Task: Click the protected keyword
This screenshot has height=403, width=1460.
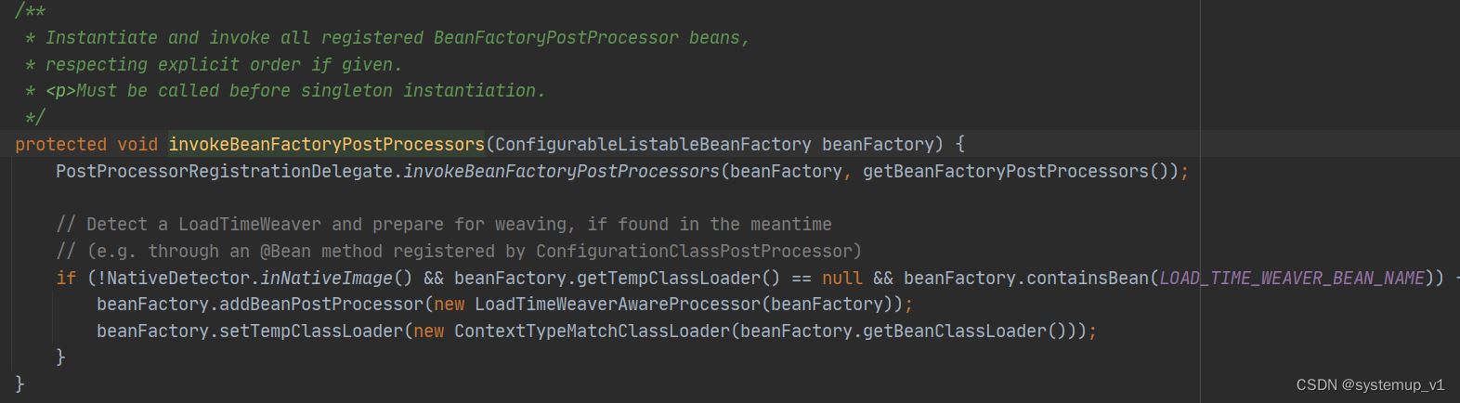Action: click(x=60, y=144)
